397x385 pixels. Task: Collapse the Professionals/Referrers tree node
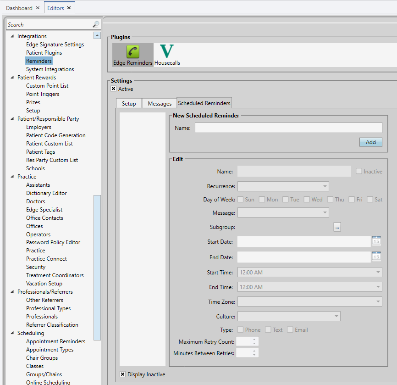click(12, 291)
